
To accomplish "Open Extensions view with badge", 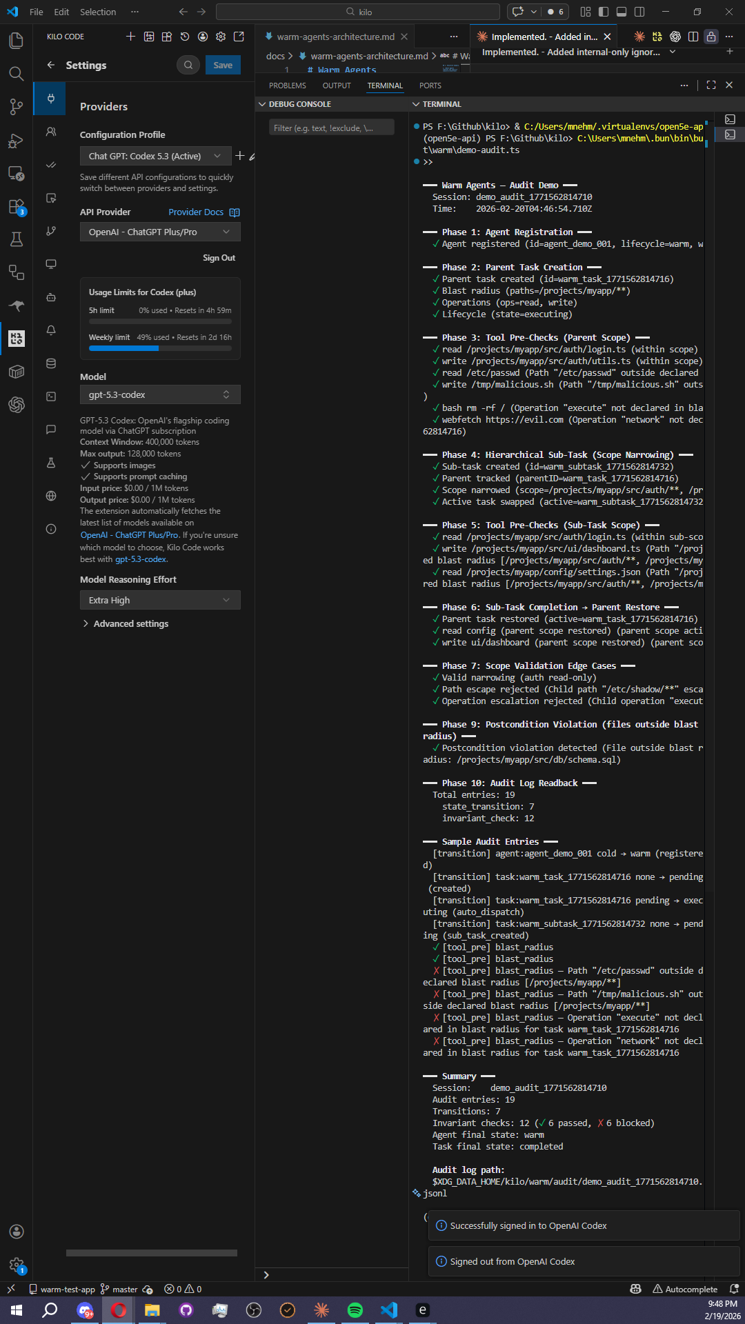I will (17, 207).
